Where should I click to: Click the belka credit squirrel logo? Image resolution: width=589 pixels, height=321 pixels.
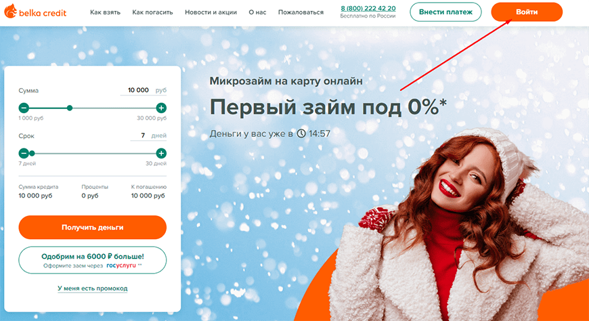click(35, 12)
